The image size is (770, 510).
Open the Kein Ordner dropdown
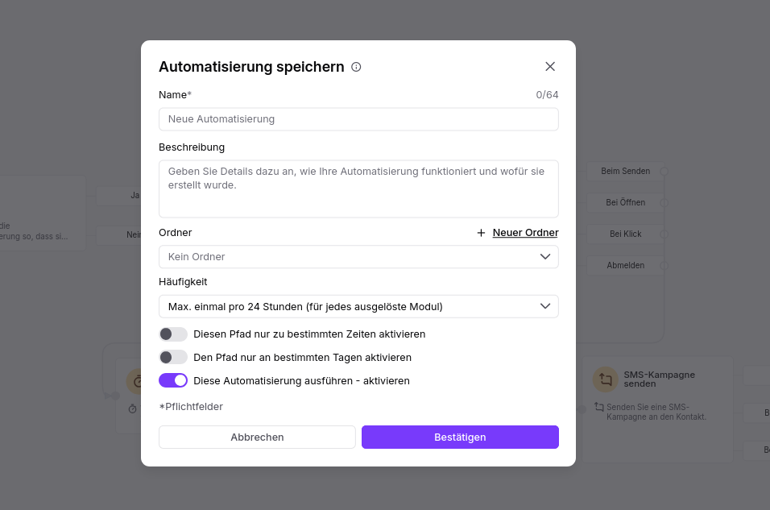pyautogui.click(x=358, y=256)
